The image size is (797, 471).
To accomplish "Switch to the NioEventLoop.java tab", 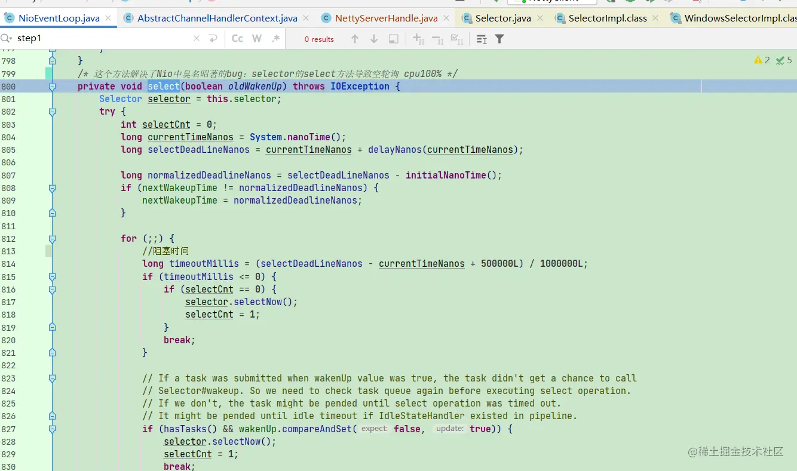I will click(59, 18).
